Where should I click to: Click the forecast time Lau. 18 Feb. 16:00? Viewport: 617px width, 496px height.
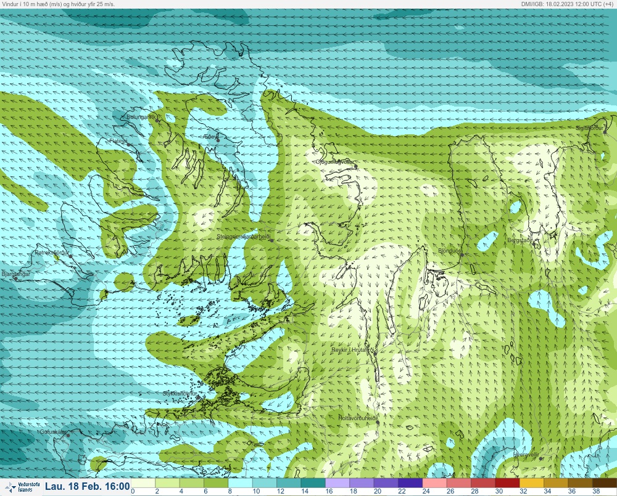(88, 487)
